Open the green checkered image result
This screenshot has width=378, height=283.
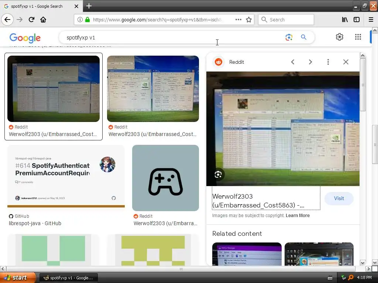click(54, 250)
